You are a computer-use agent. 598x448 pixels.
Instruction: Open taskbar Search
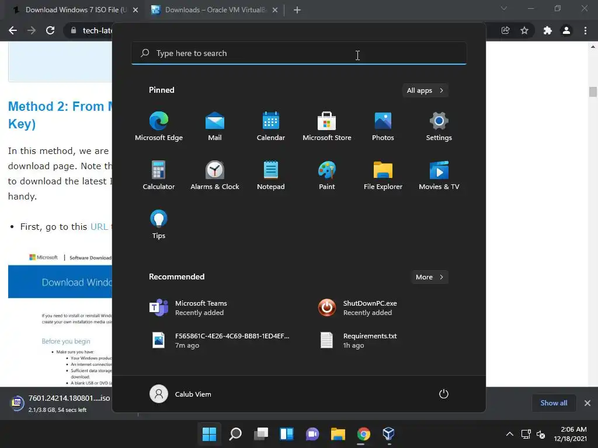235,434
